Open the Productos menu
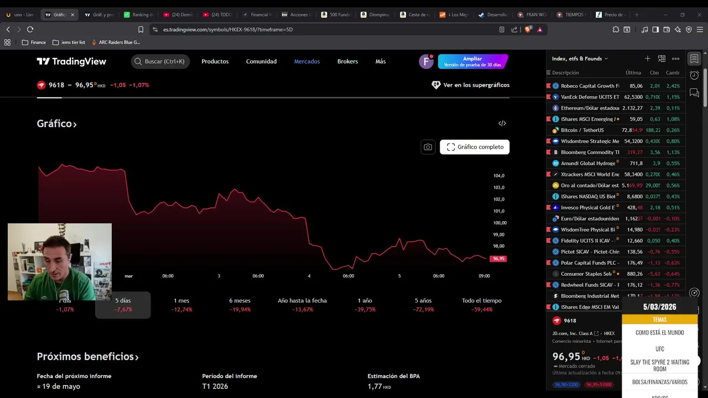708x398 pixels. tap(215, 61)
